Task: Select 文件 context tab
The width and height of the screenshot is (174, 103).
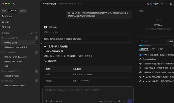Action: point(153,49)
